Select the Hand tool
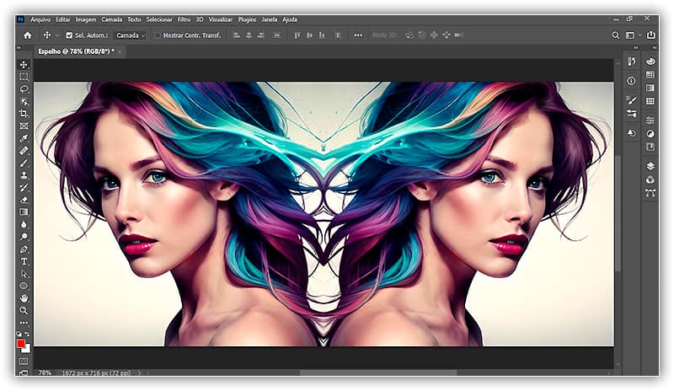Image resolution: width=674 pixels, height=391 pixels. click(24, 298)
